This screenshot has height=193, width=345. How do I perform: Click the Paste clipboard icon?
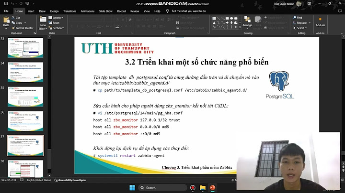point(6,20)
